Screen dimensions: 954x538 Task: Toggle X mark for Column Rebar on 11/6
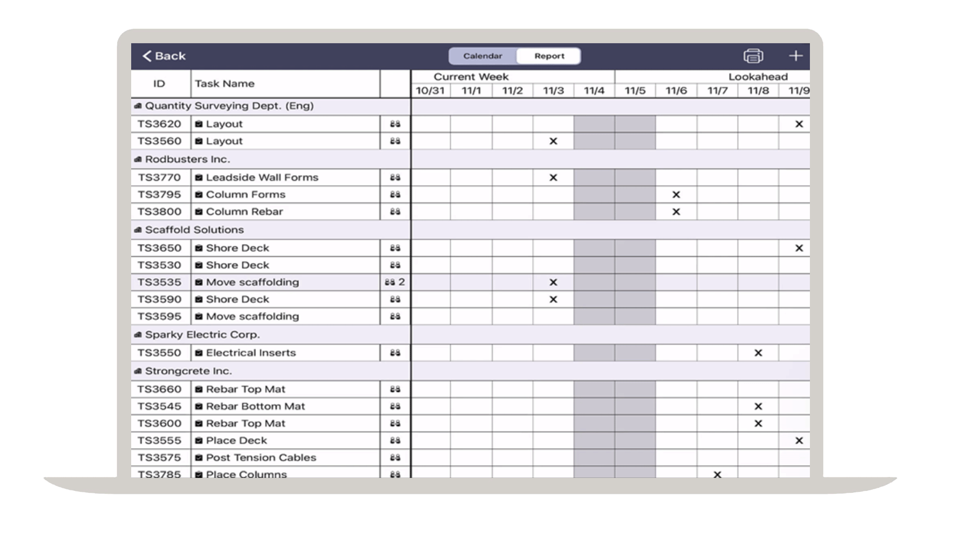coord(676,212)
